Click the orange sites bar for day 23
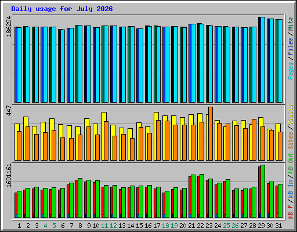The width and height of the screenshot is (297, 232). [x=211, y=133]
